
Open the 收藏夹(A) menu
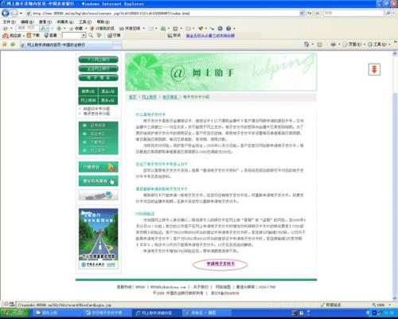tap(65, 22)
